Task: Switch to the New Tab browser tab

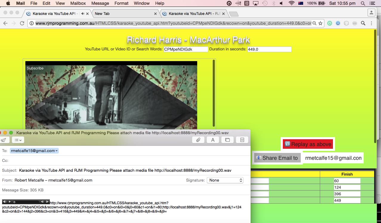Action: [x=125, y=13]
